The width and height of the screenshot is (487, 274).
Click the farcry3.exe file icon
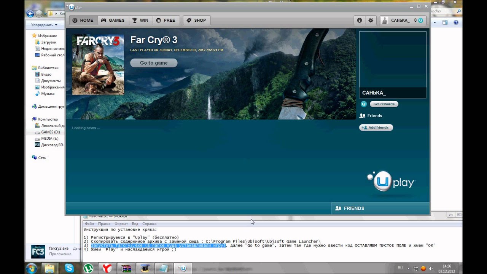click(38, 251)
